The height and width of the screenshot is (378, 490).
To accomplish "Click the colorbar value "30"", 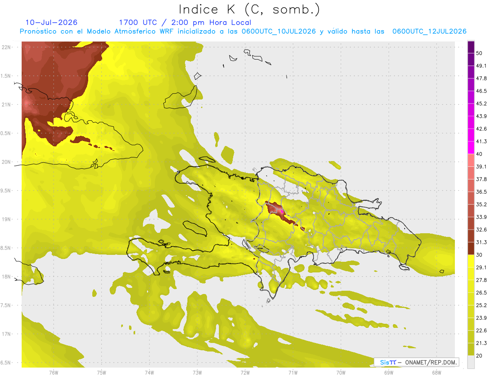I will pyautogui.click(x=479, y=255).
